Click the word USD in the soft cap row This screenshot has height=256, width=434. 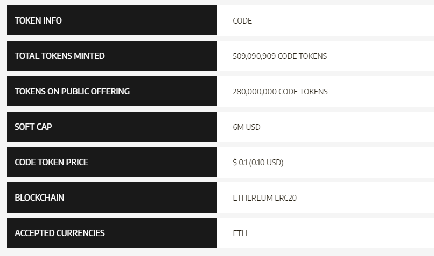(x=253, y=127)
